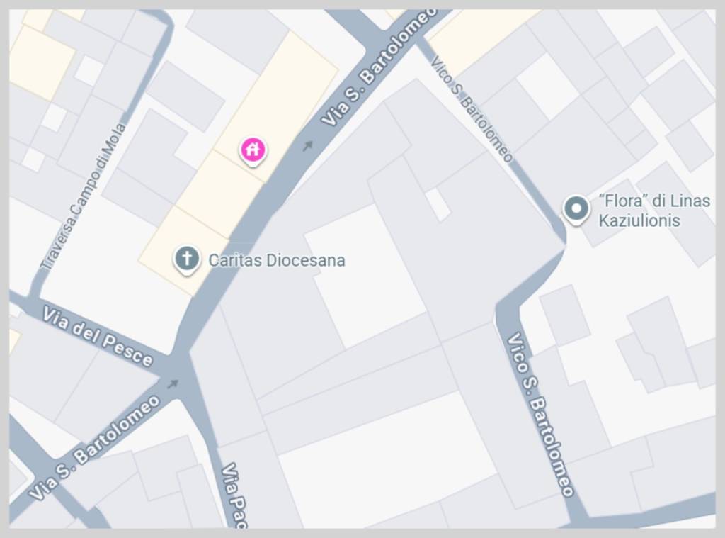Click the white courtyard right of Caritas Diocesana
This screenshot has height=538, width=725.
coord(365,276)
